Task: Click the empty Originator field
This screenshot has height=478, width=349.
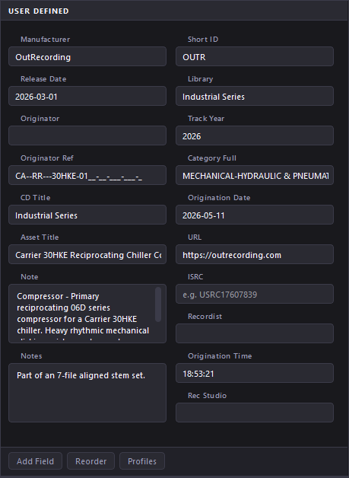Action: tap(87, 135)
